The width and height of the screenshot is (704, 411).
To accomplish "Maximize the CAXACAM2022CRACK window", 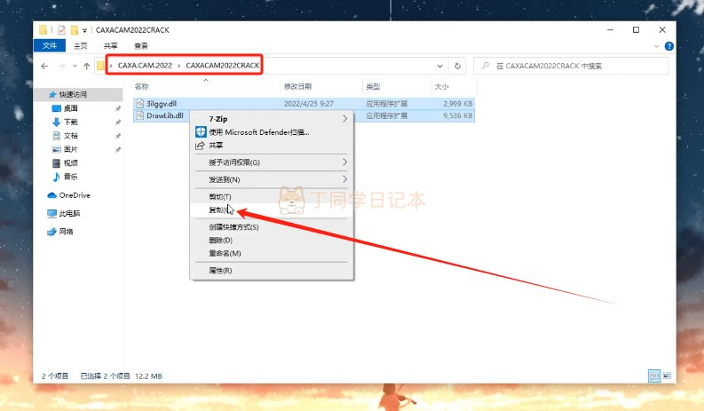I will click(636, 29).
